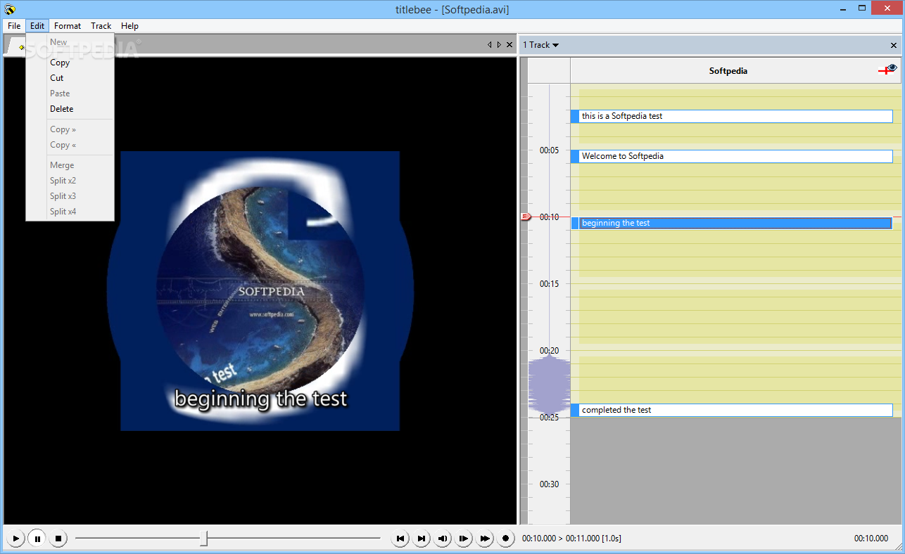Open the Track menu
Screen dimensions: 905x554
click(x=101, y=26)
